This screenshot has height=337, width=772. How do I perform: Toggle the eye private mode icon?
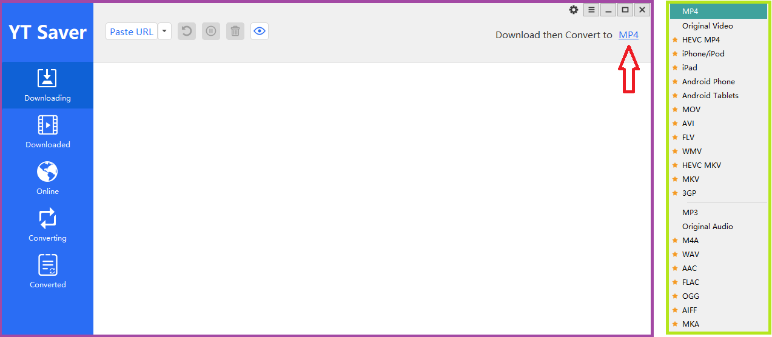pos(260,32)
